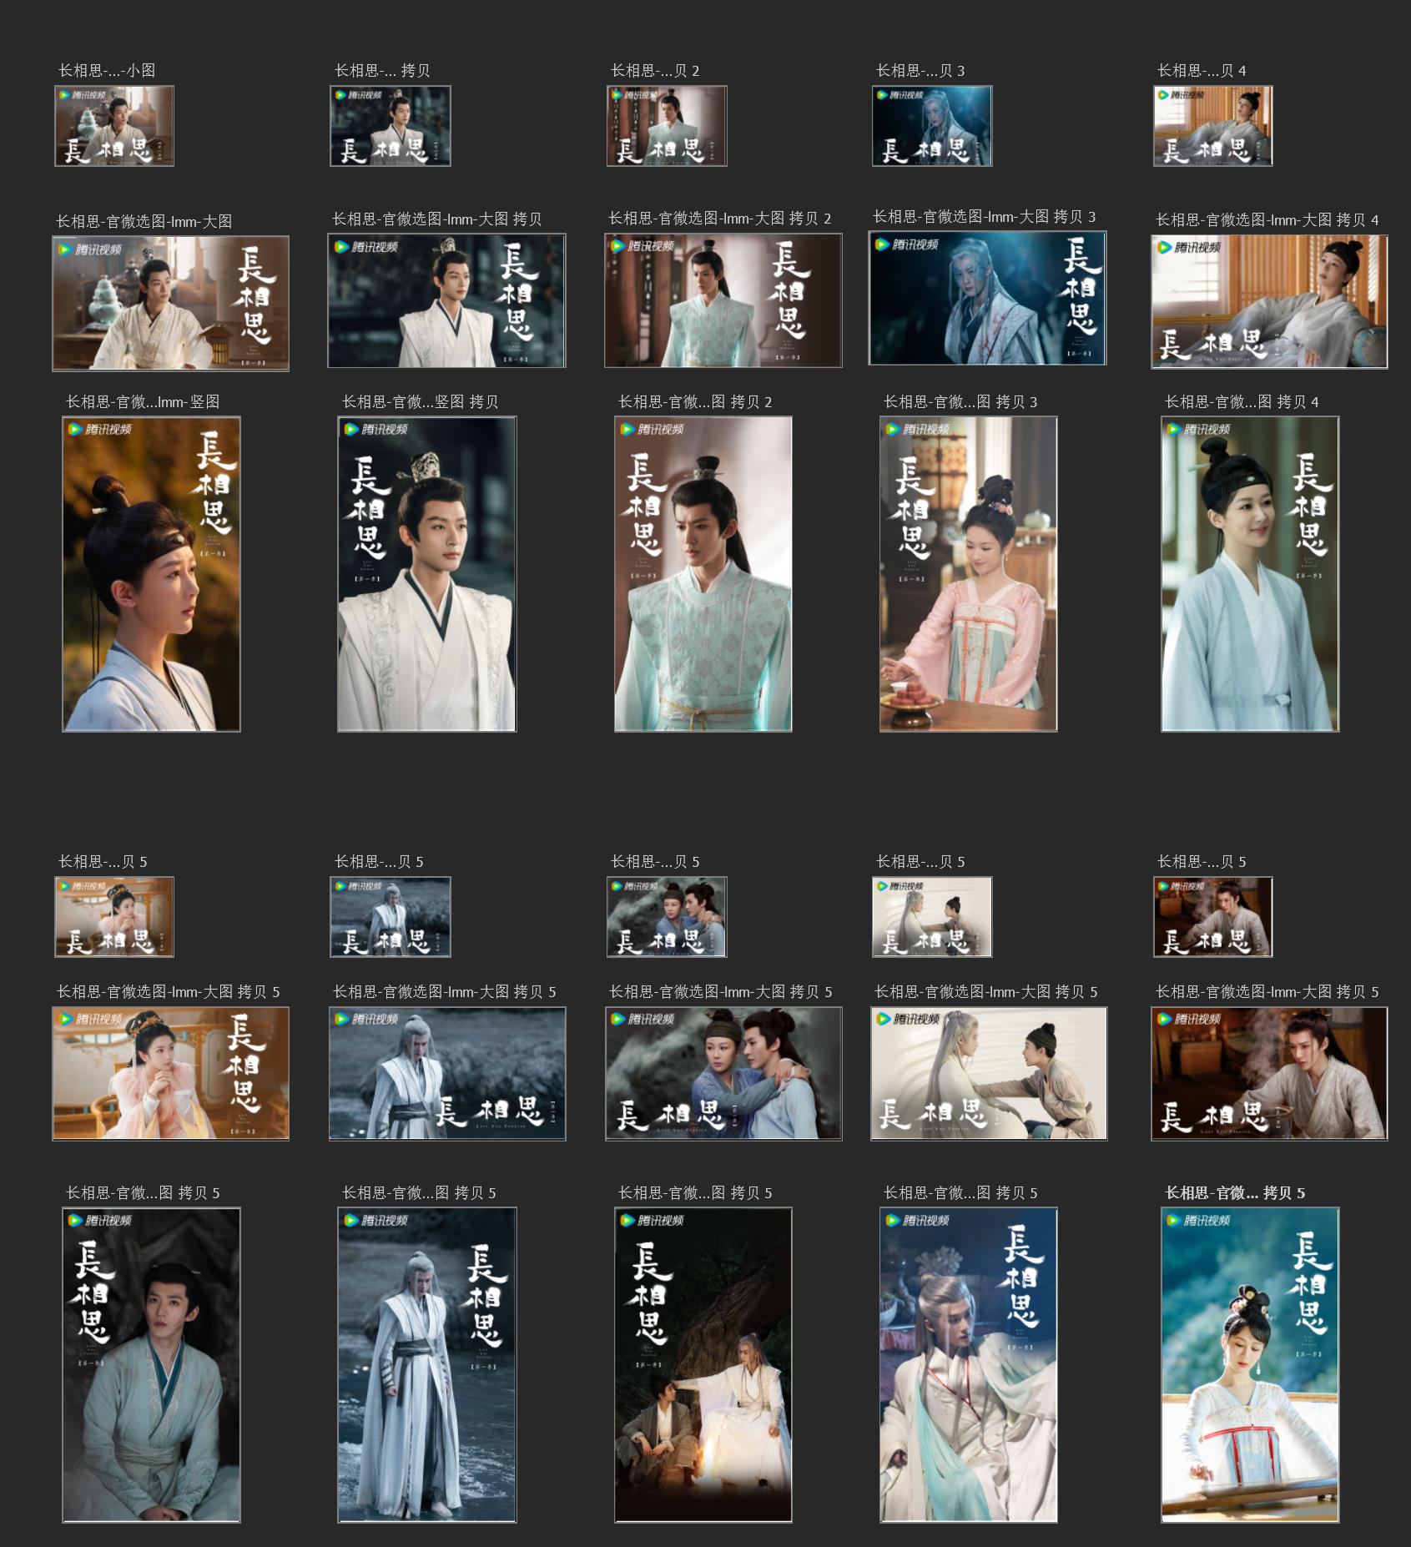Select the artboard label '长相思-...贝 3'
1411x1547 pixels.
(x=920, y=71)
